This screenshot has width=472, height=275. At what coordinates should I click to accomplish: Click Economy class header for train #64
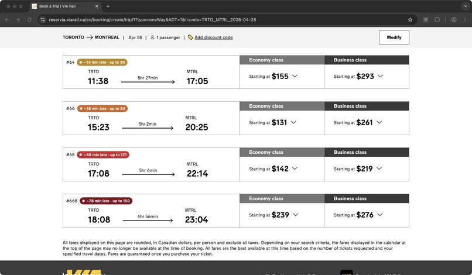coord(282,60)
